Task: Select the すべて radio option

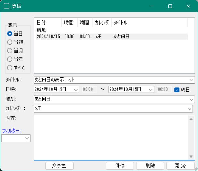Action: [x=10, y=68]
